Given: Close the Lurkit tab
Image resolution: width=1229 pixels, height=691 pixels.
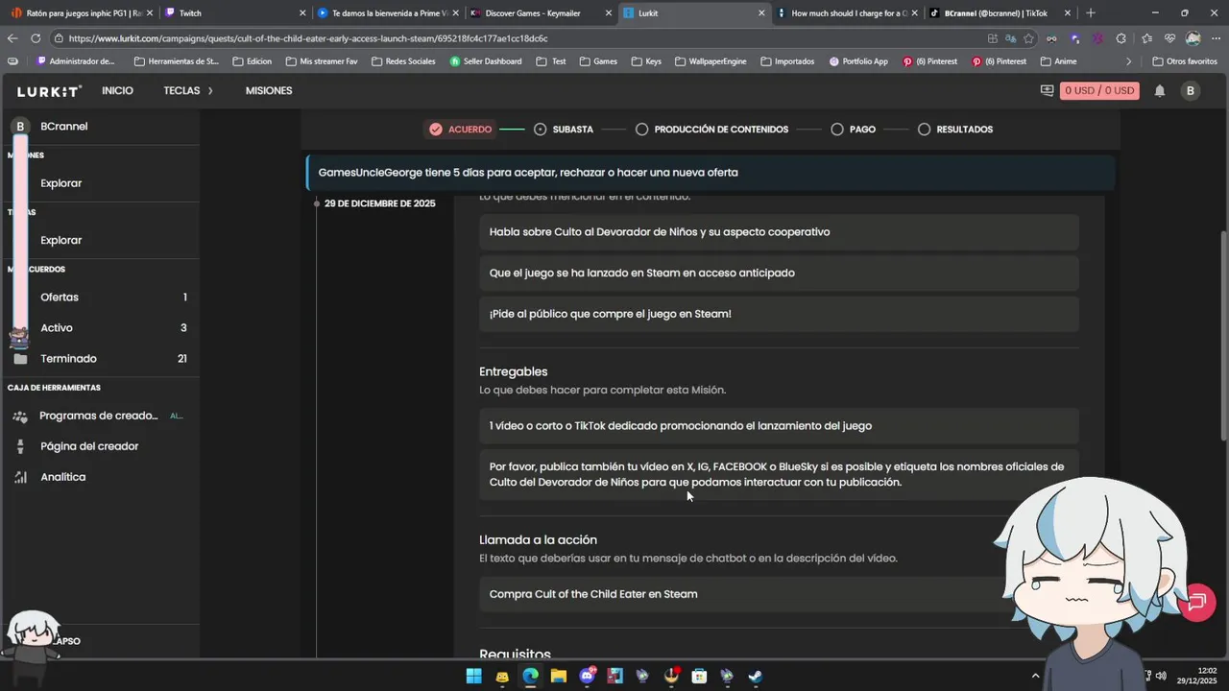Looking at the screenshot, I should (x=761, y=13).
